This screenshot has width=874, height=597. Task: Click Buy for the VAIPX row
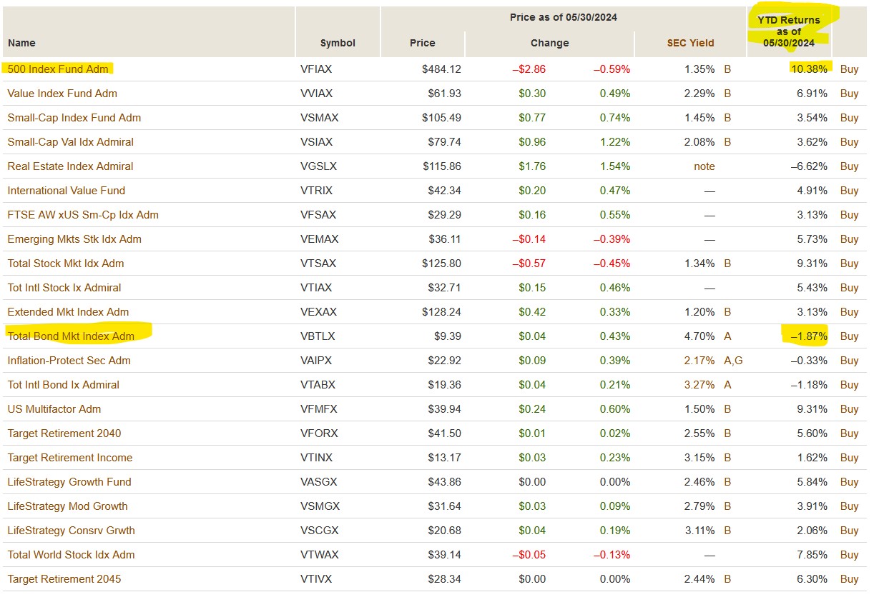click(849, 361)
